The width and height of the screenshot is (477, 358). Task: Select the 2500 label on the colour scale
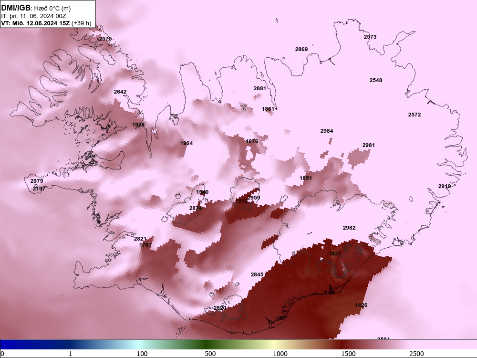pos(416,354)
